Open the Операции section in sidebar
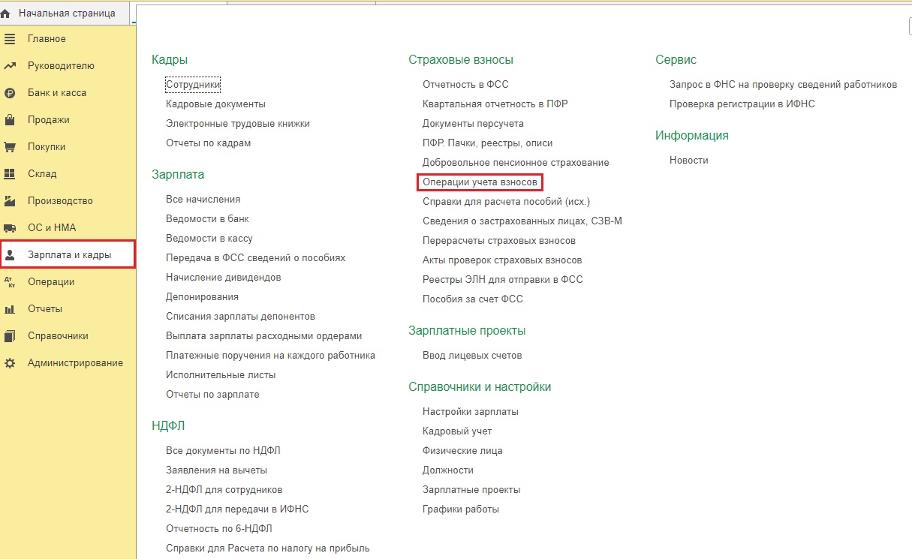Screen dimensions: 912x559 click(51, 282)
